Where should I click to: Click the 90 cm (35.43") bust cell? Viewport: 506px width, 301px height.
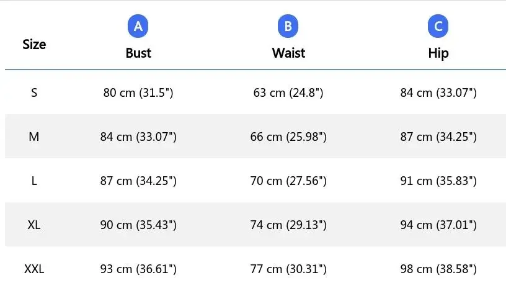pyautogui.click(x=138, y=225)
